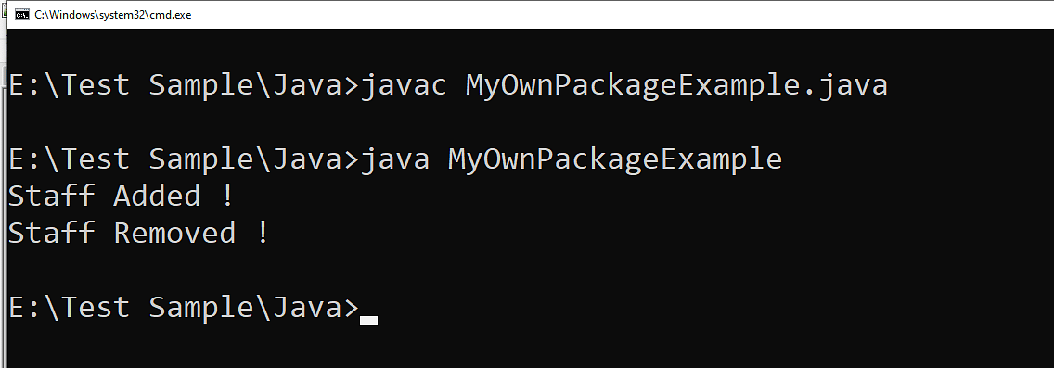Screen dimensions: 1054x368
Task: Click the Staff Removed ! output line
Action: click(x=138, y=233)
